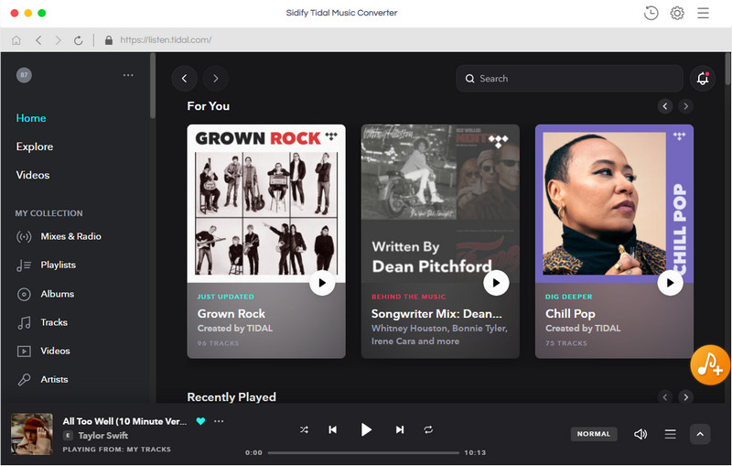The image size is (732, 466).
Task: Click the sidebar vertical scrollbar
Action: pos(153,86)
